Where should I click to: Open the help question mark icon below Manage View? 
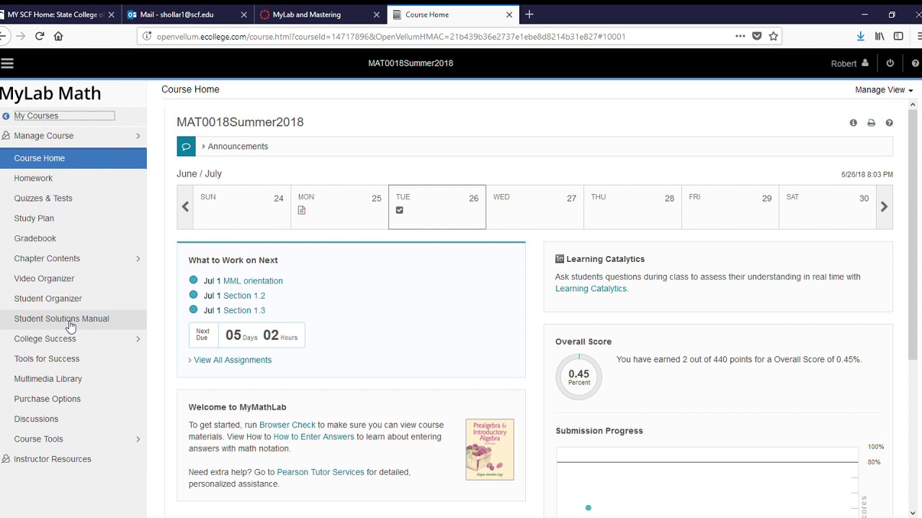tap(890, 123)
